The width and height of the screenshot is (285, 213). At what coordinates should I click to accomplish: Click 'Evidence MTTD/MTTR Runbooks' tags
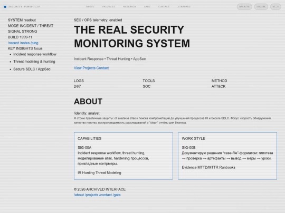pyautogui.click(x=208, y=167)
